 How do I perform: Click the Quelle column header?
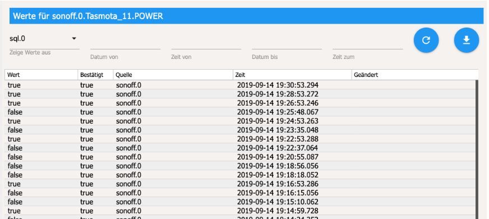point(173,75)
